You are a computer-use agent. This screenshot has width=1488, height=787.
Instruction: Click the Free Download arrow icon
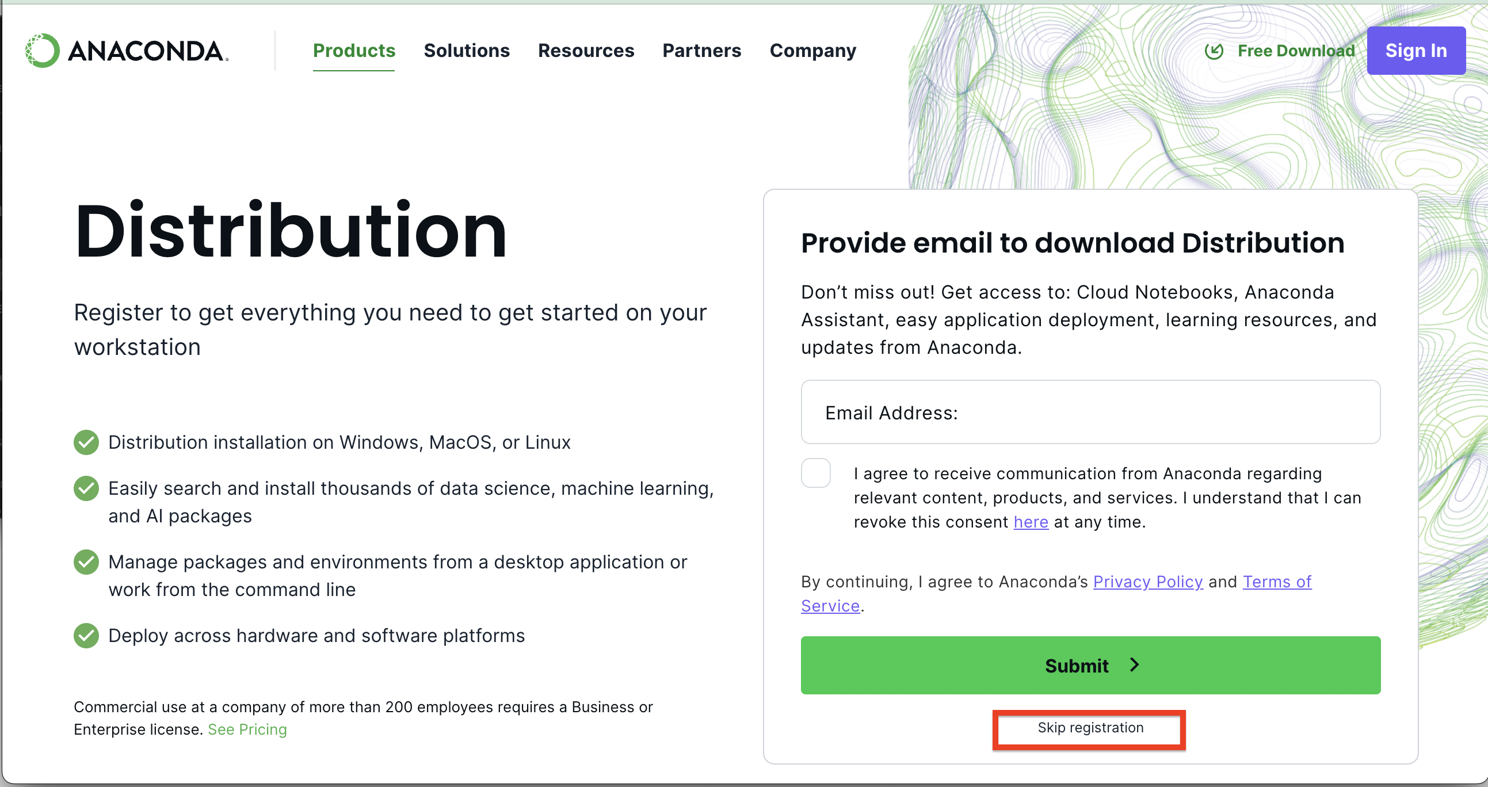tap(1214, 51)
